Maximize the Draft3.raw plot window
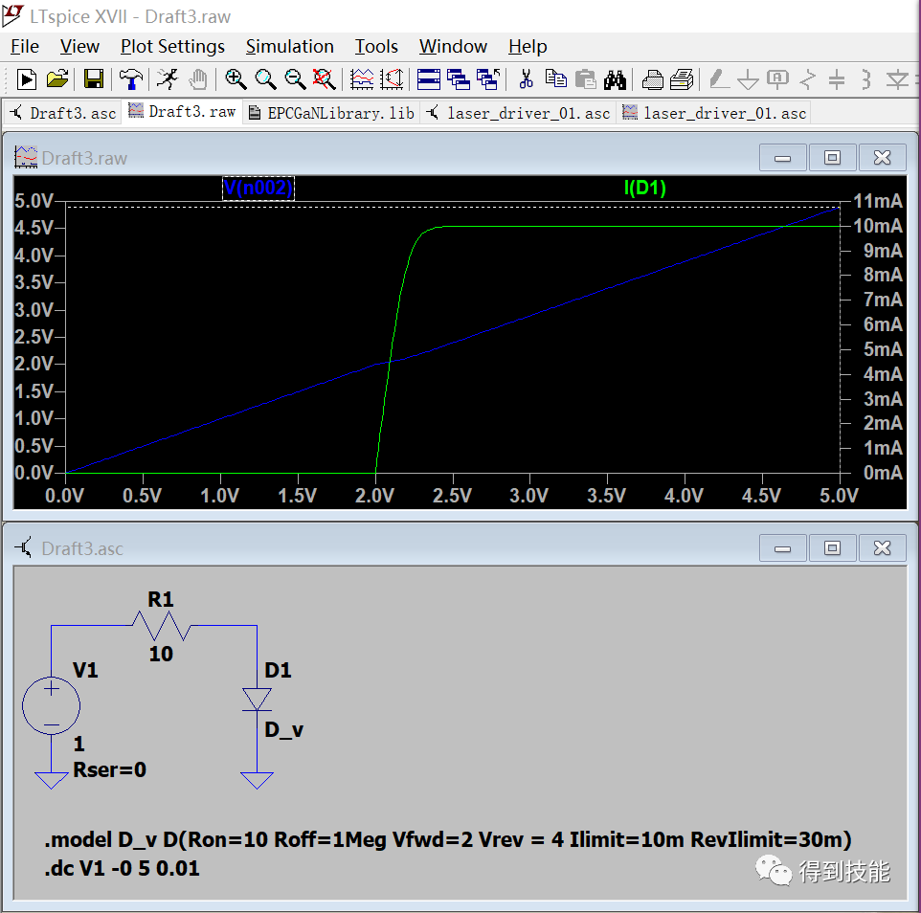 click(x=832, y=157)
